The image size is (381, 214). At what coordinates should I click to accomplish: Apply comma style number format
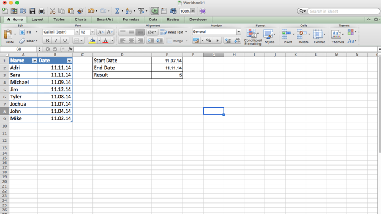click(x=217, y=41)
